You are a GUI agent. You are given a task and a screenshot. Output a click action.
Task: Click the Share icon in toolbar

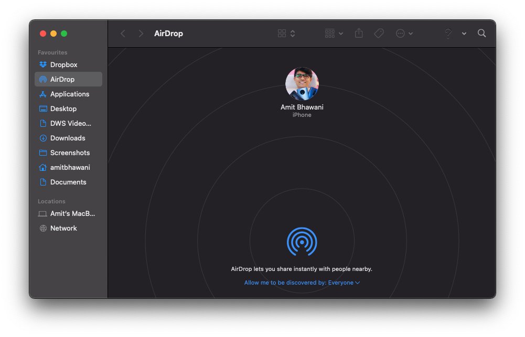click(359, 34)
